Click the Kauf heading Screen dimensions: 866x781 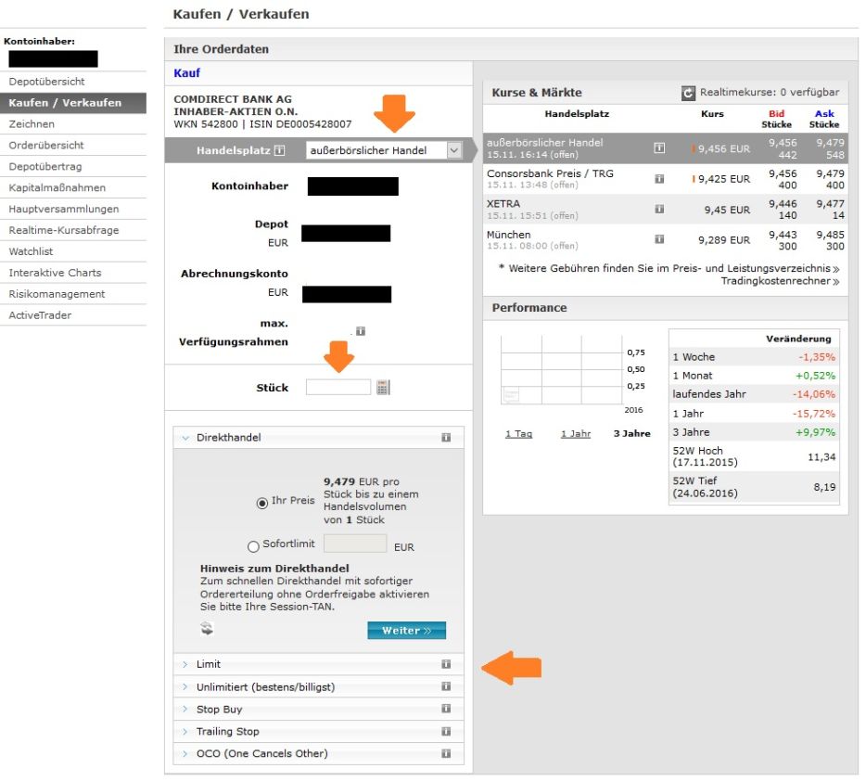tap(186, 73)
